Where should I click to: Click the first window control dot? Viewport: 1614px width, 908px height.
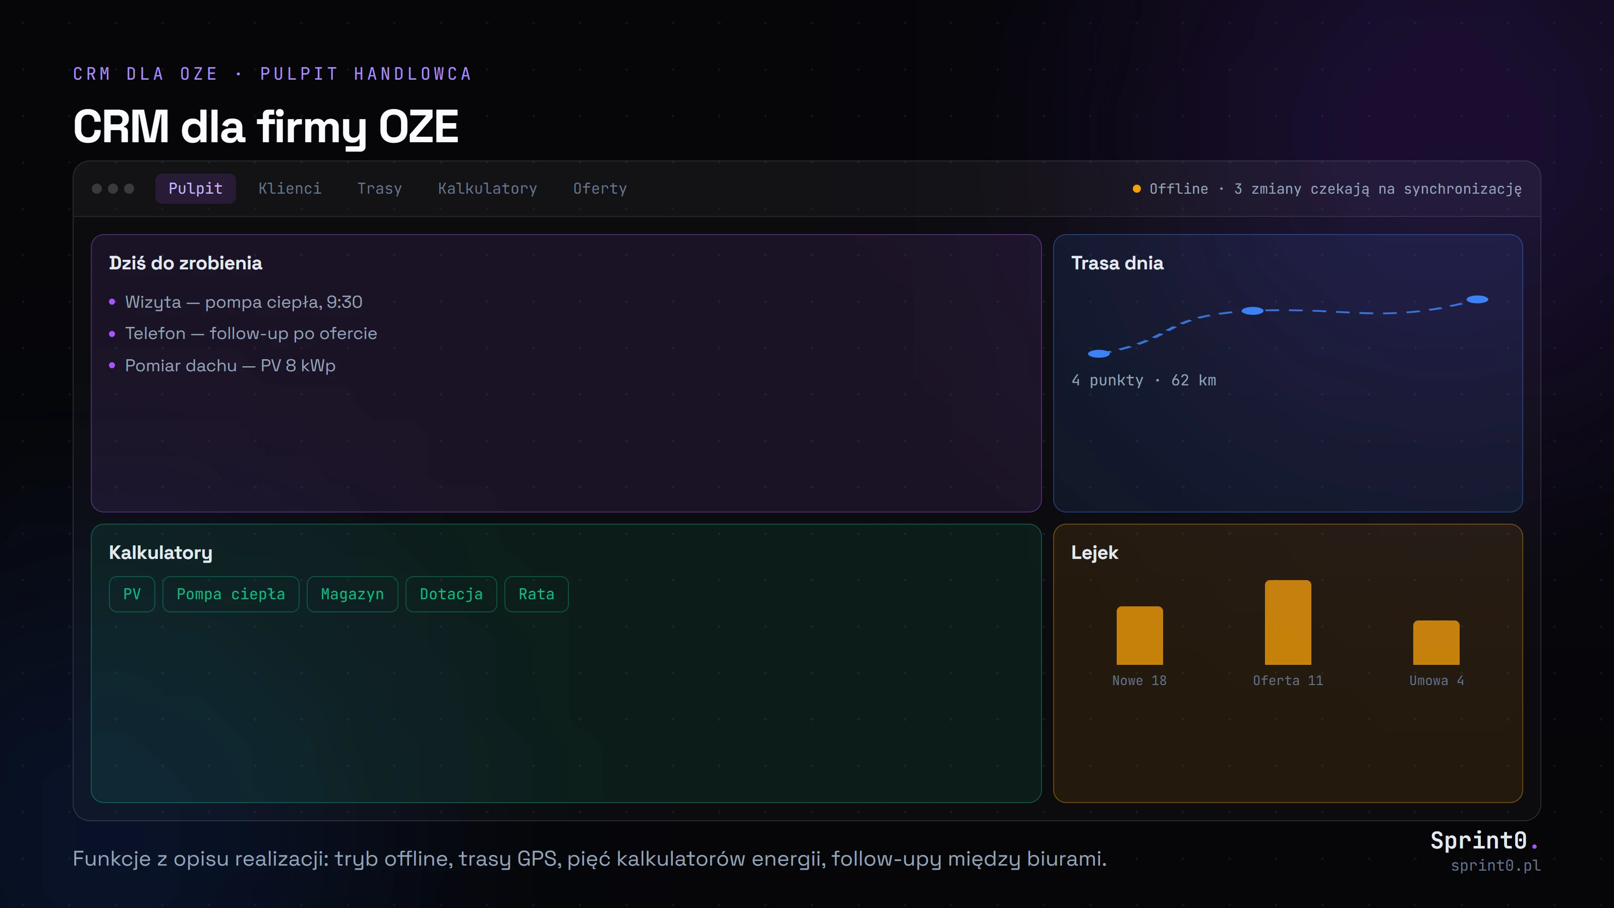(x=96, y=189)
